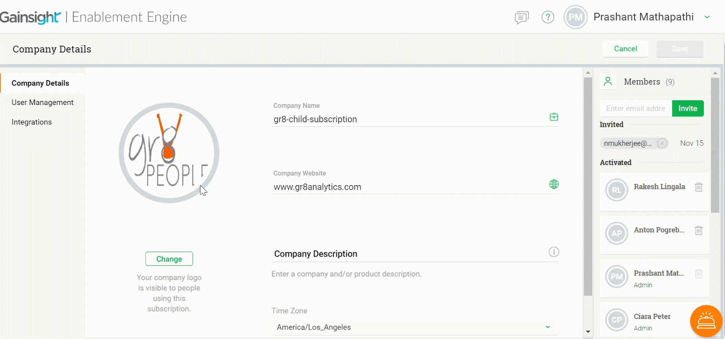The image size is (725, 339).
Task: Open Integrations section
Action: coord(32,122)
